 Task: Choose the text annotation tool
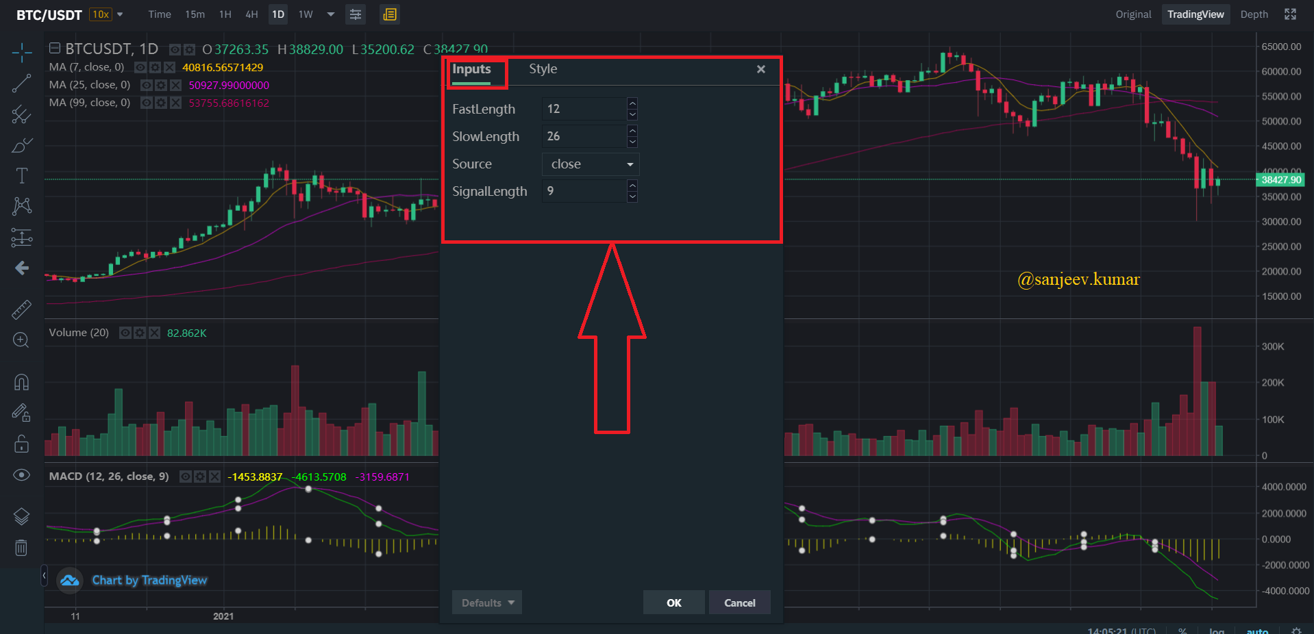coord(21,176)
